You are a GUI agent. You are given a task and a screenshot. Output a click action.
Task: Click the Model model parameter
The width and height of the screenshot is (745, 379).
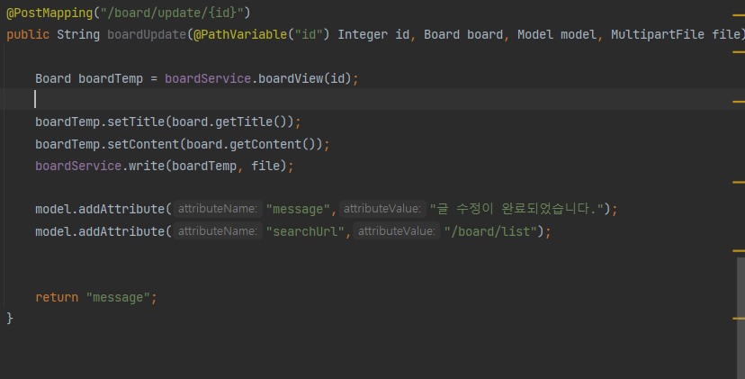(557, 35)
